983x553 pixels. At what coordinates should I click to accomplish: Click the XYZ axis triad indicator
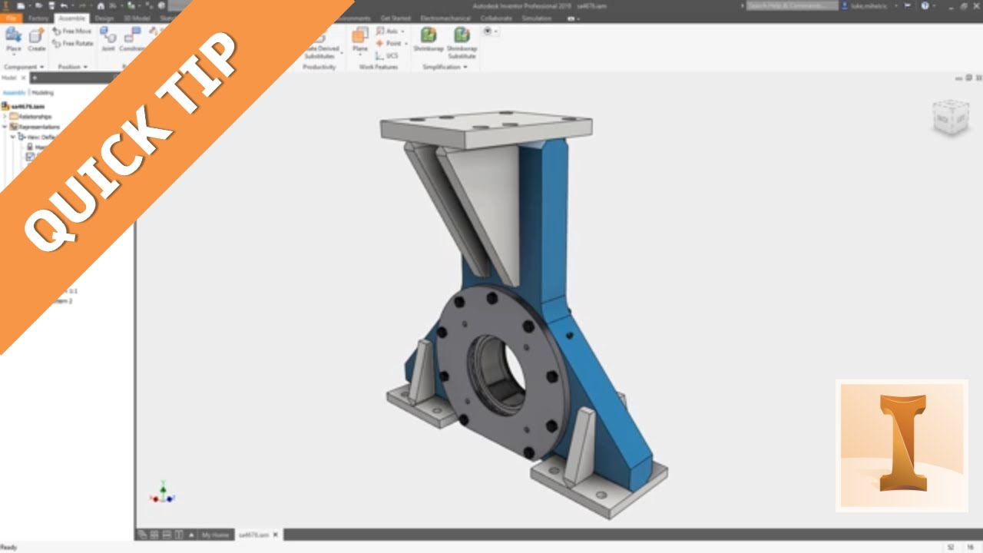point(163,493)
